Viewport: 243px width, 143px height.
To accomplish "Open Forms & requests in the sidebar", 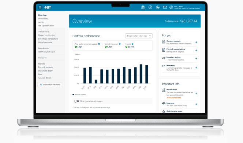I will pos(45,67).
